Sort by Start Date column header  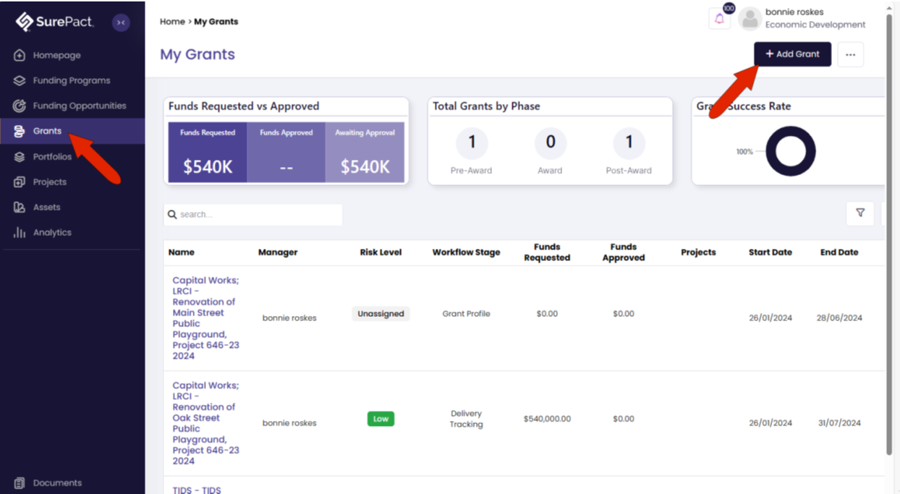770,252
